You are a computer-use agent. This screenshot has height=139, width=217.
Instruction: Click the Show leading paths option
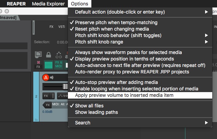96,112
